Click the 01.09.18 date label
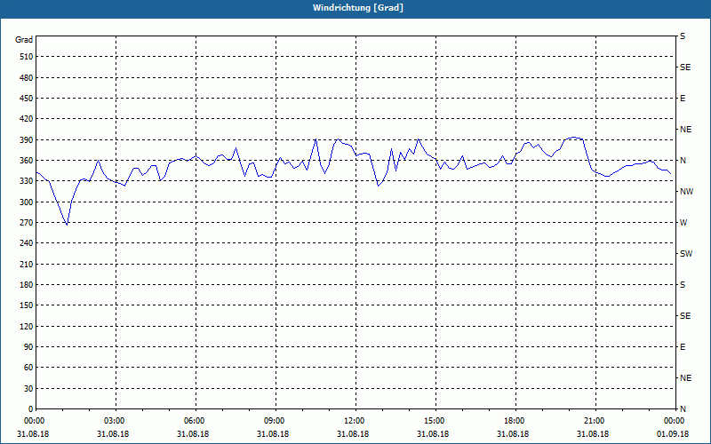This screenshot has height=444, width=711. coord(673,434)
